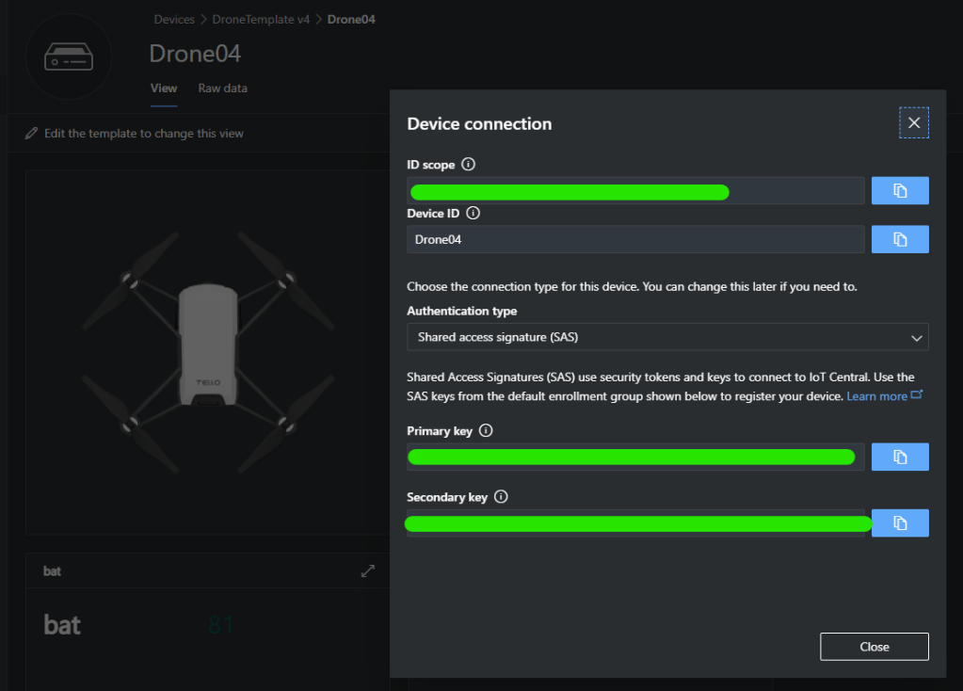
Task: Copy the Device ID value
Action: pyautogui.click(x=899, y=239)
